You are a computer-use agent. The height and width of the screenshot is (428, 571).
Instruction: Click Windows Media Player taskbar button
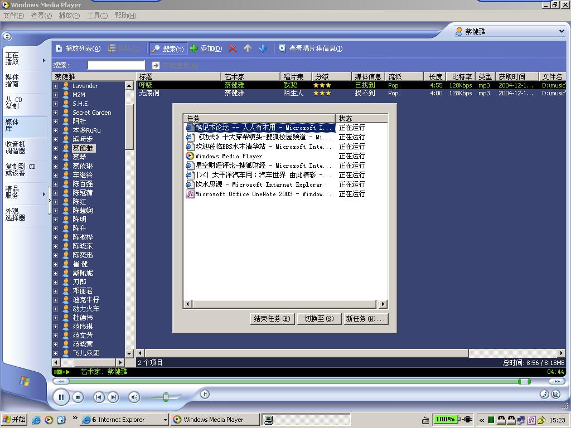tap(216, 420)
